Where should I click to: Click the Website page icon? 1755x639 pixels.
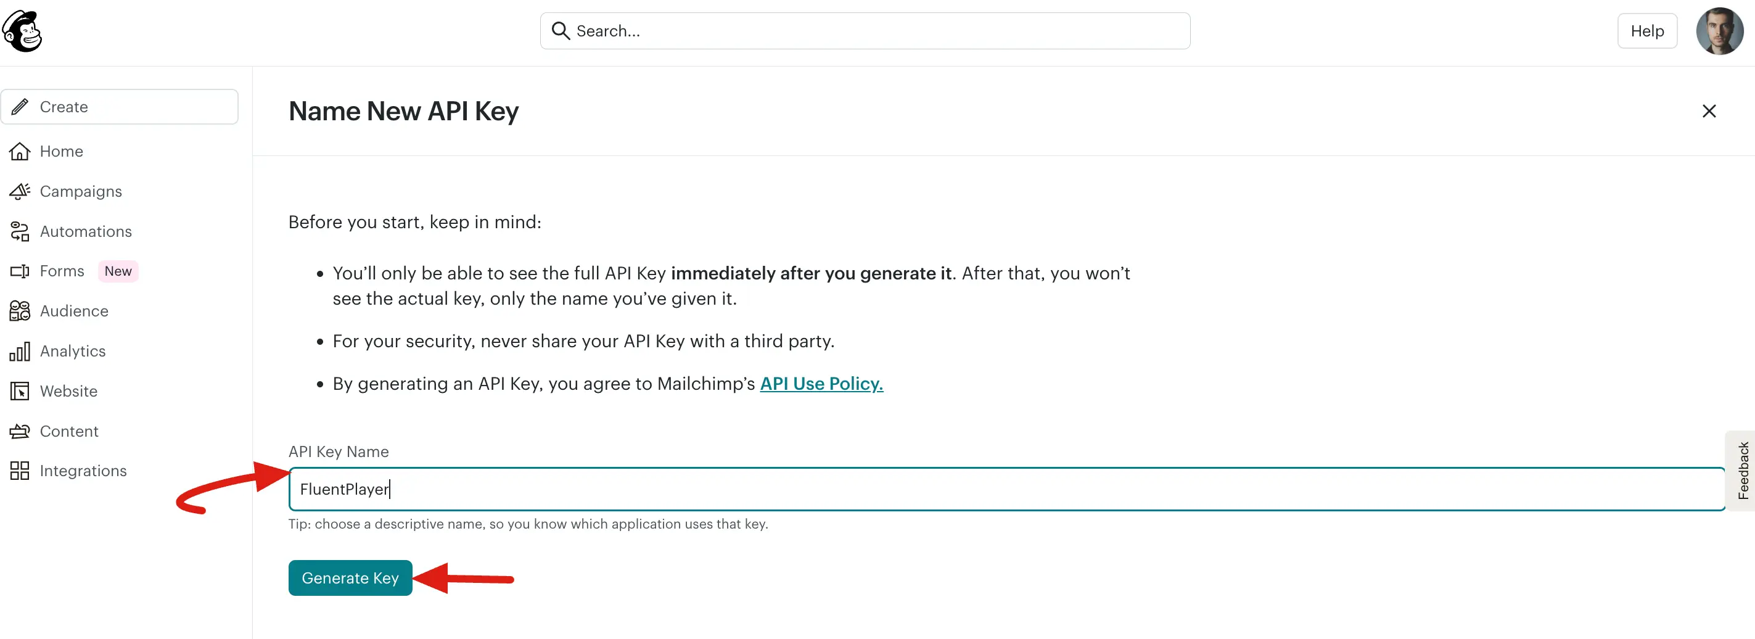pyautogui.click(x=20, y=391)
